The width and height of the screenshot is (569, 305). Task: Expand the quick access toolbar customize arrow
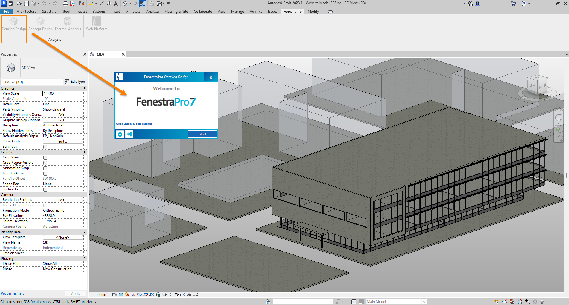[x=168, y=4]
